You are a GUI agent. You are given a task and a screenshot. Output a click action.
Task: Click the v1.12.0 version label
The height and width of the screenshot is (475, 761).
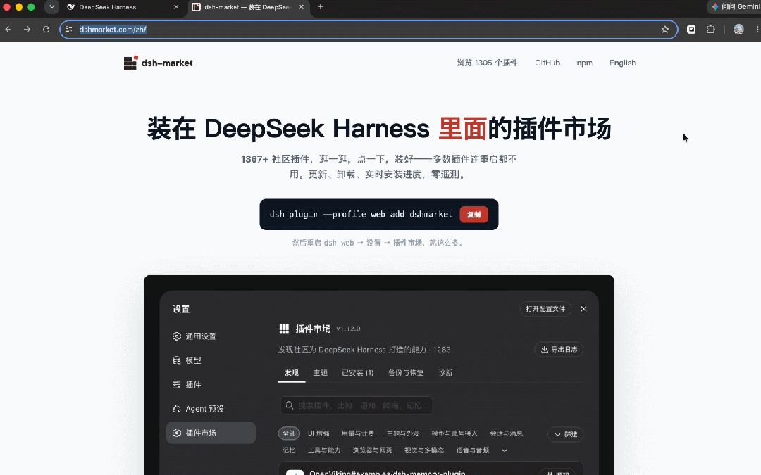tap(348, 329)
